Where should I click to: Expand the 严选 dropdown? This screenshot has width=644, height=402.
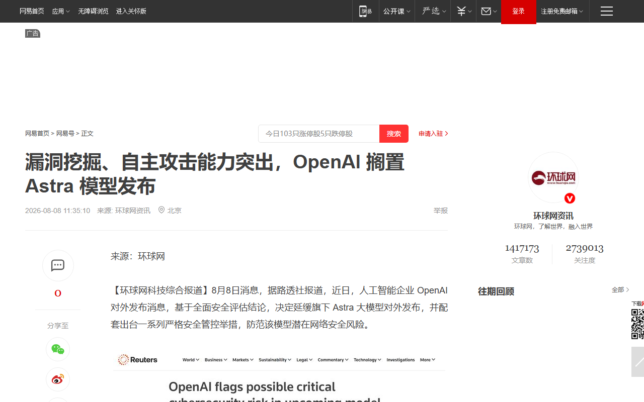[434, 11]
